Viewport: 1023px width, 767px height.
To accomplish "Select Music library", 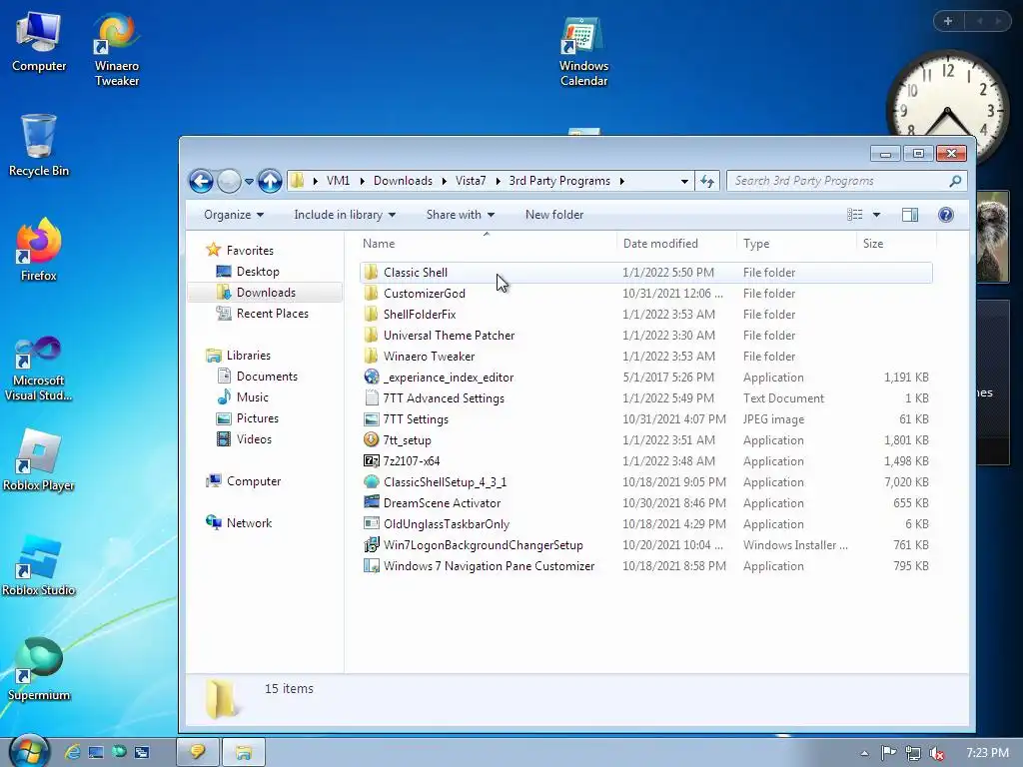I will point(253,397).
